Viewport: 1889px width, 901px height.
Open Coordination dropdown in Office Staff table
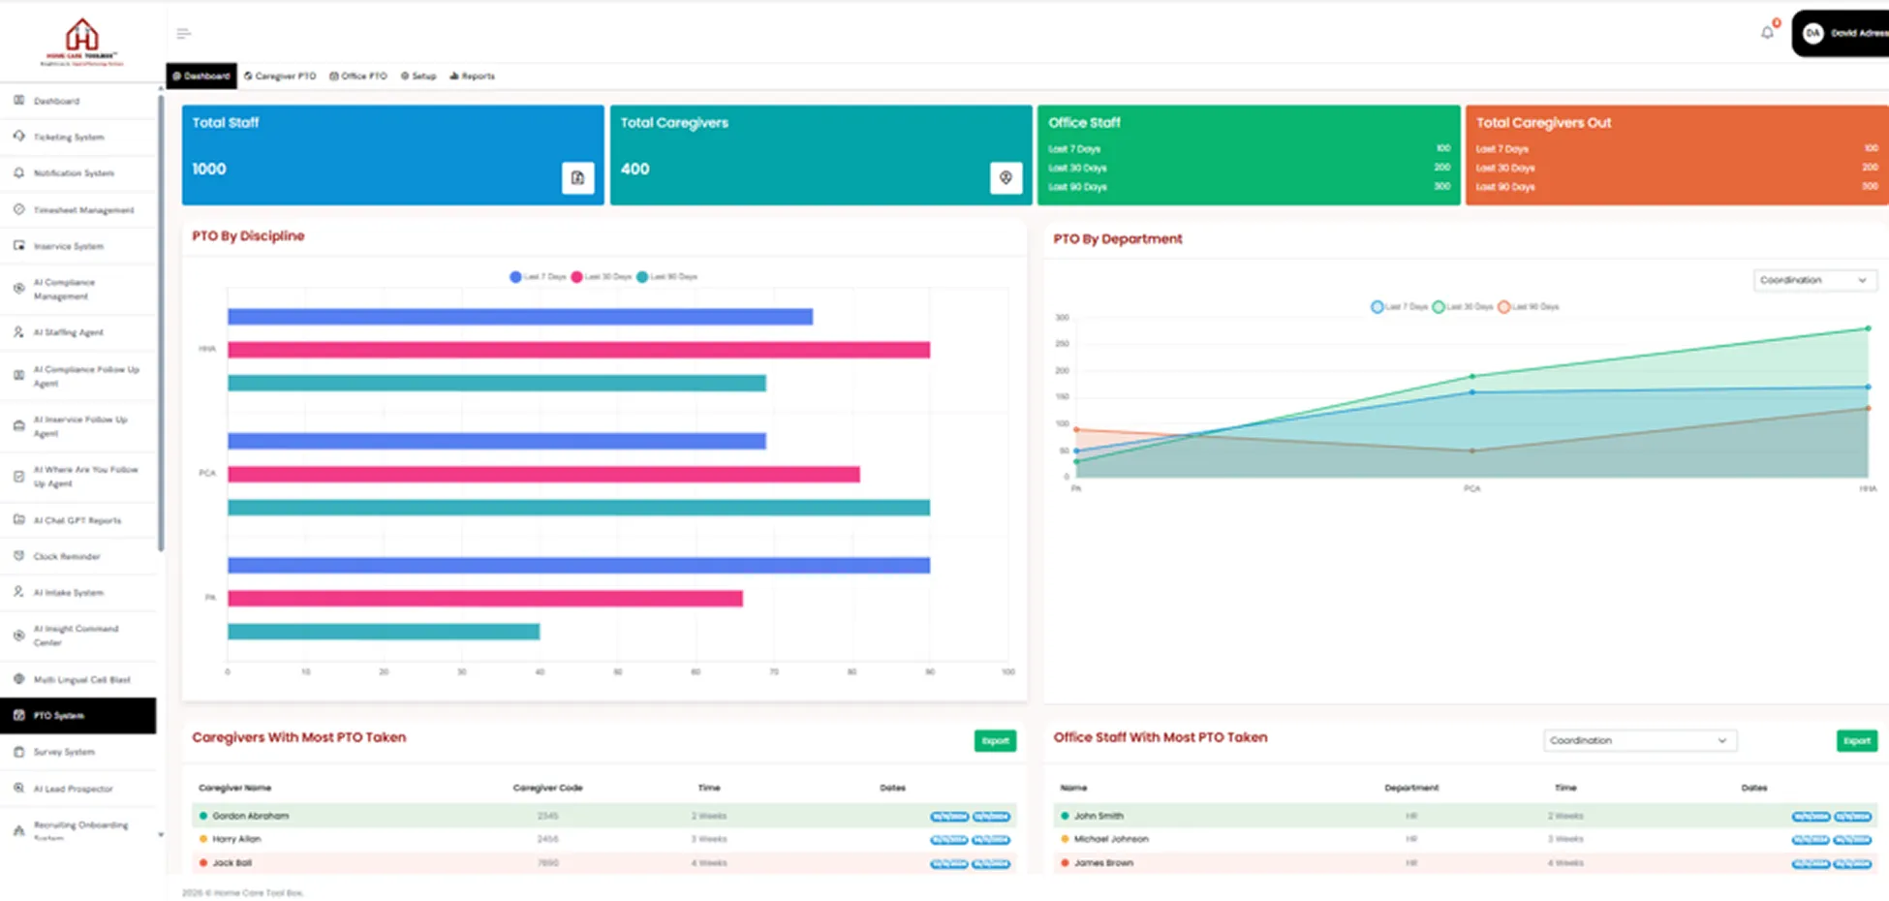(1639, 740)
